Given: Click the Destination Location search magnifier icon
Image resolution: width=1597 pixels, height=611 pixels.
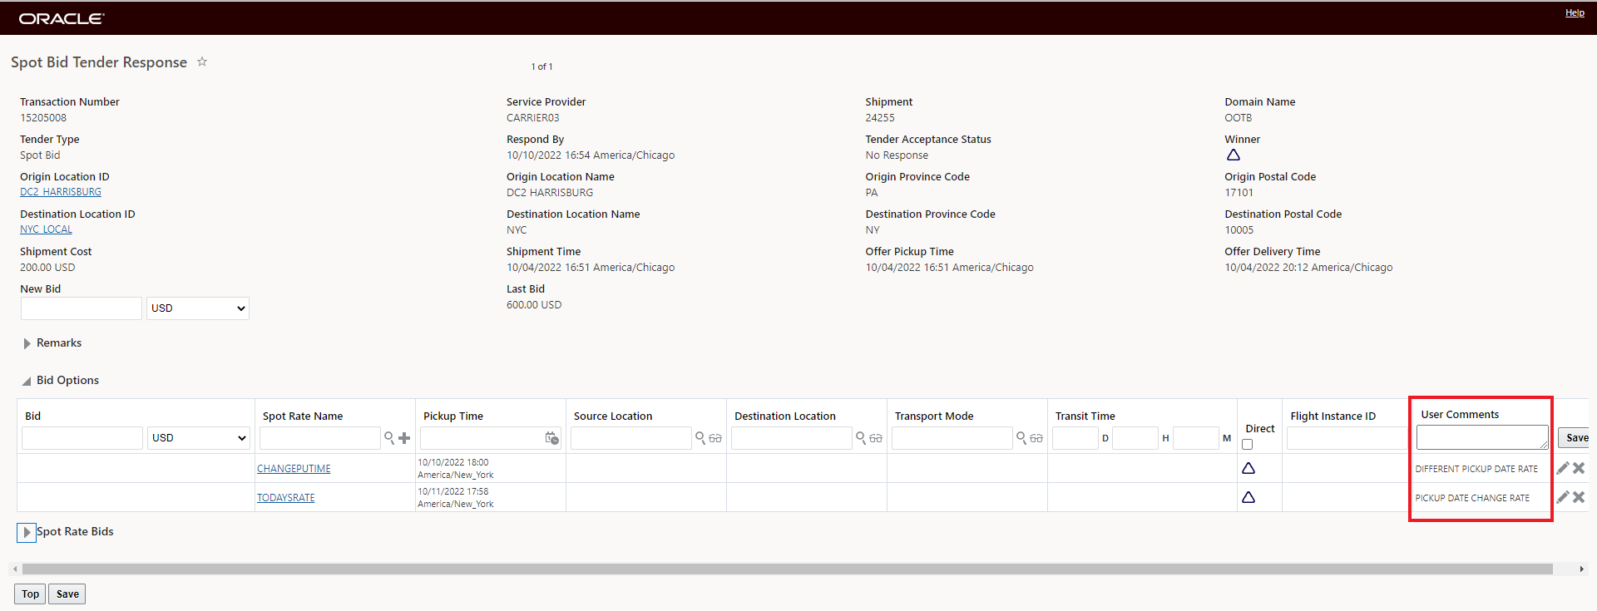Looking at the screenshot, I should (861, 437).
